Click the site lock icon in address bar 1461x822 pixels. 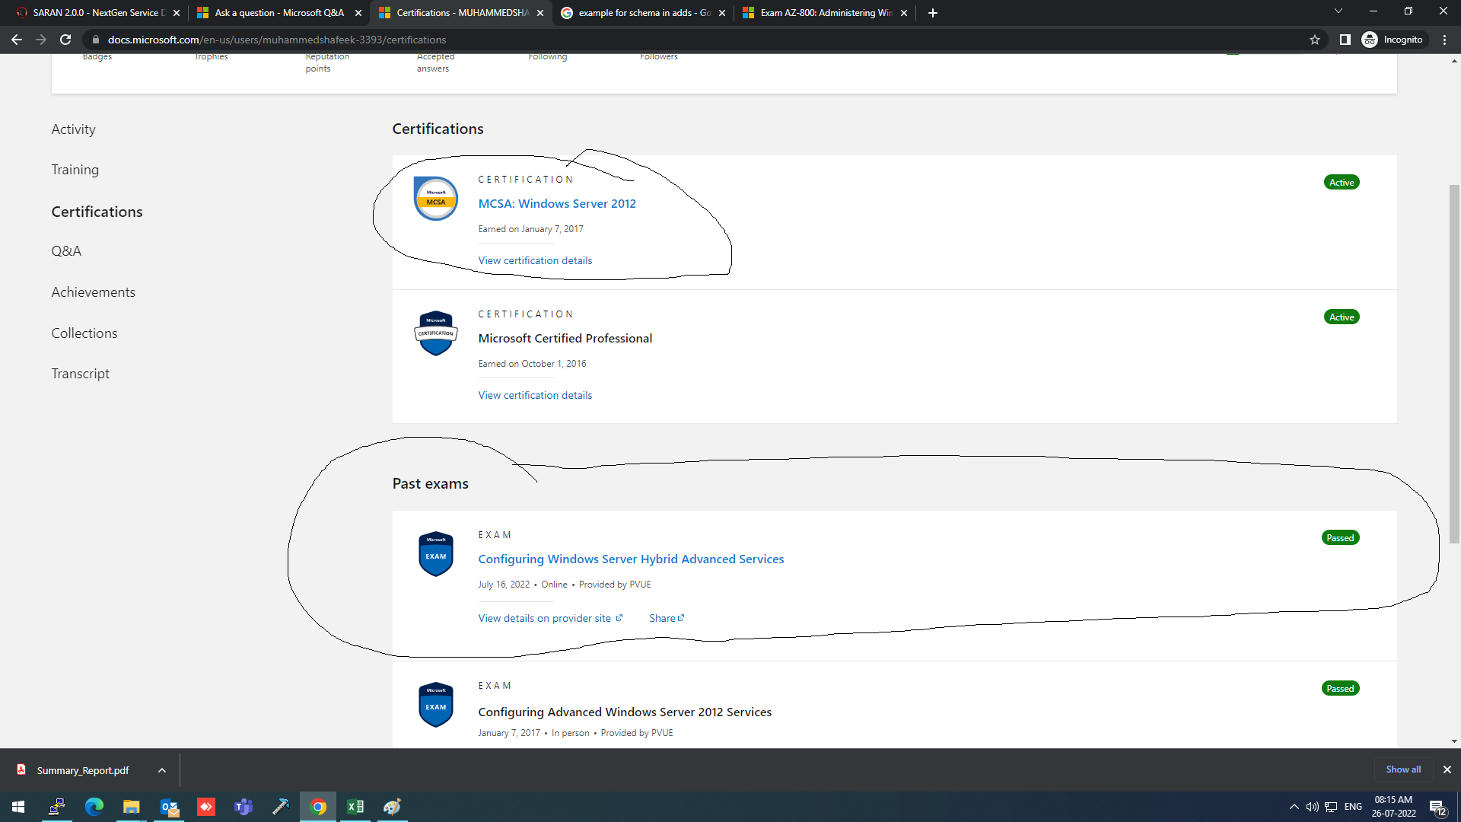95,40
